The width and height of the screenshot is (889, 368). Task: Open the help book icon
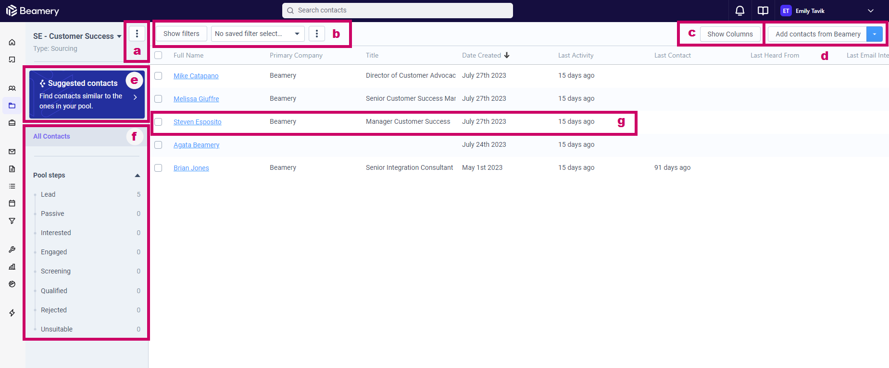(763, 11)
